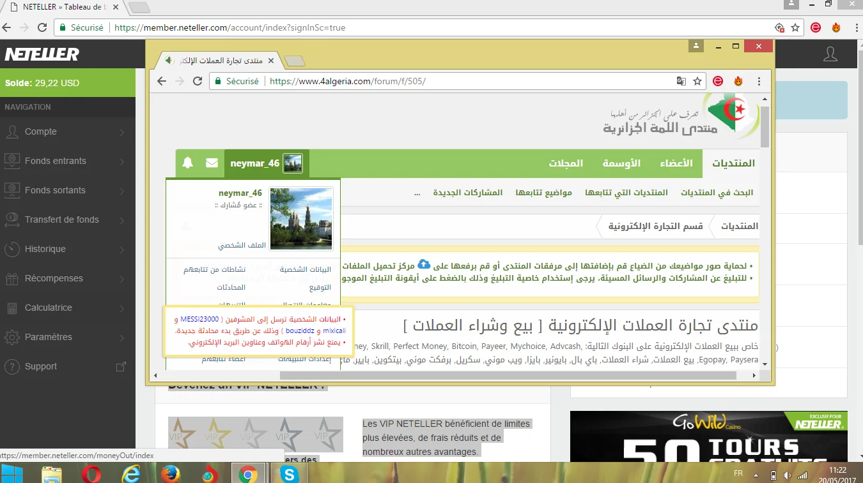Open the Calculatrice calculator icon
The height and width of the screenshot is (483, 863).
12,308
